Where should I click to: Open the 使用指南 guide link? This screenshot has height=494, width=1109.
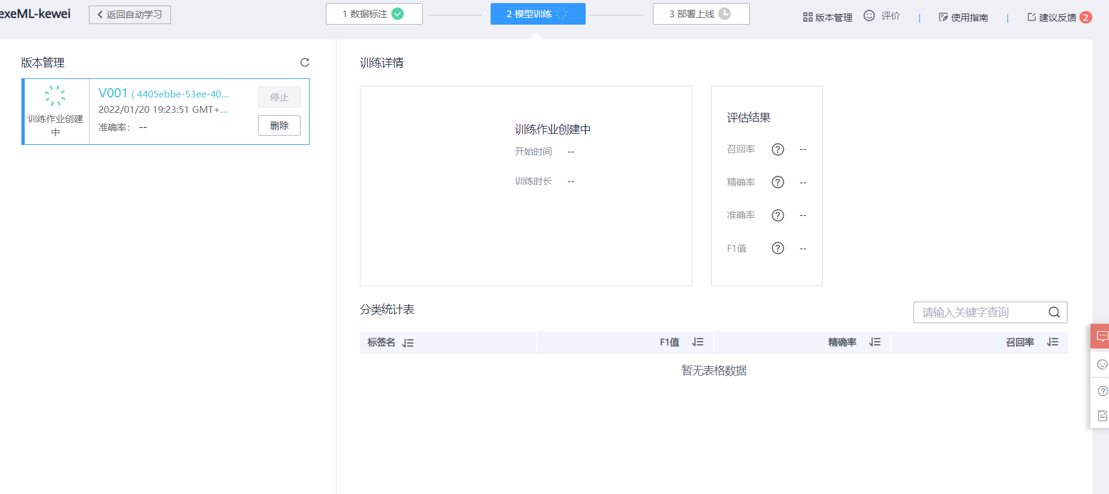coord(963,17)
